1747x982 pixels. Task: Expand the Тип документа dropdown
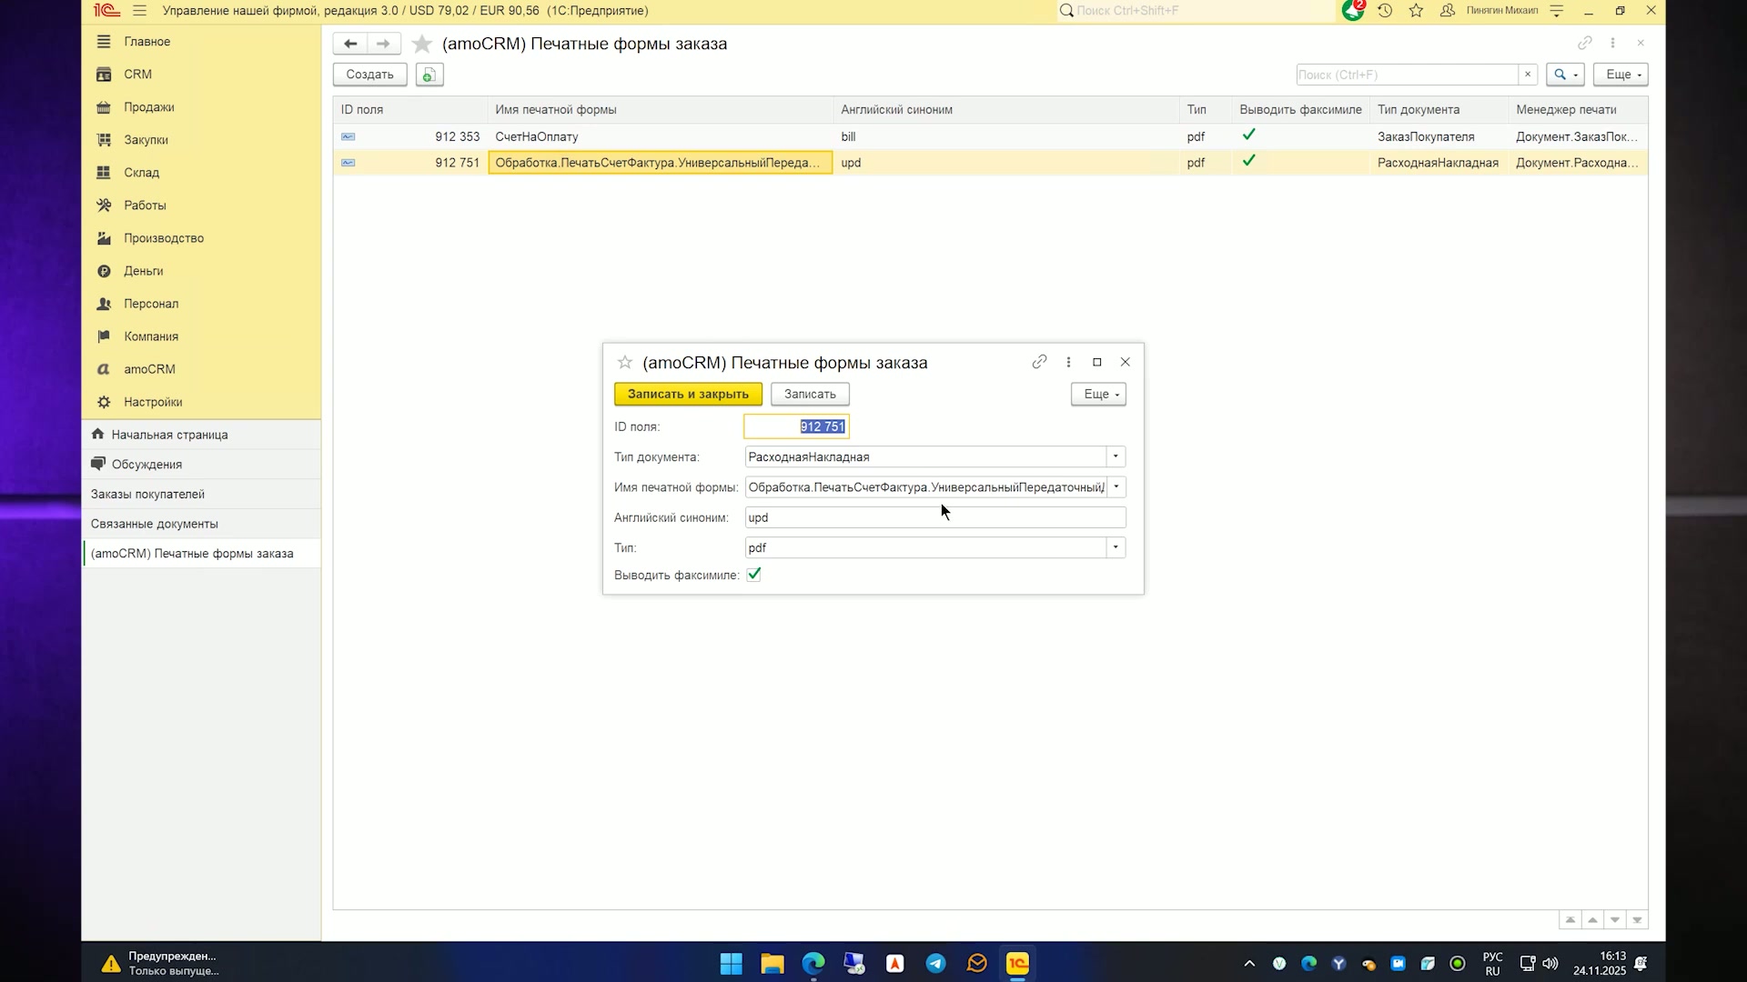pyautogui.click(x=1116, y=456)
